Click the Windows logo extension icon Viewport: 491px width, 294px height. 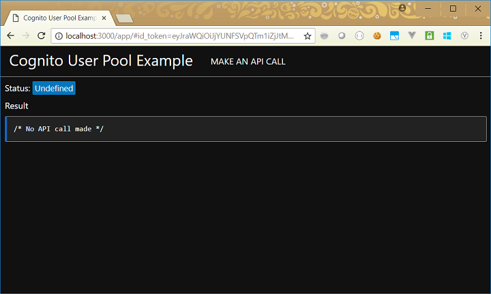point(447,35)
